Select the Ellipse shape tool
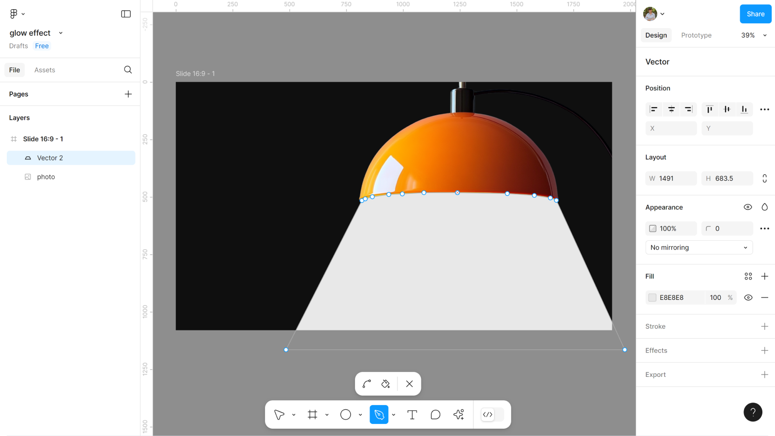Viewport: 775px width, 436px height. click(x=345, y=415)
